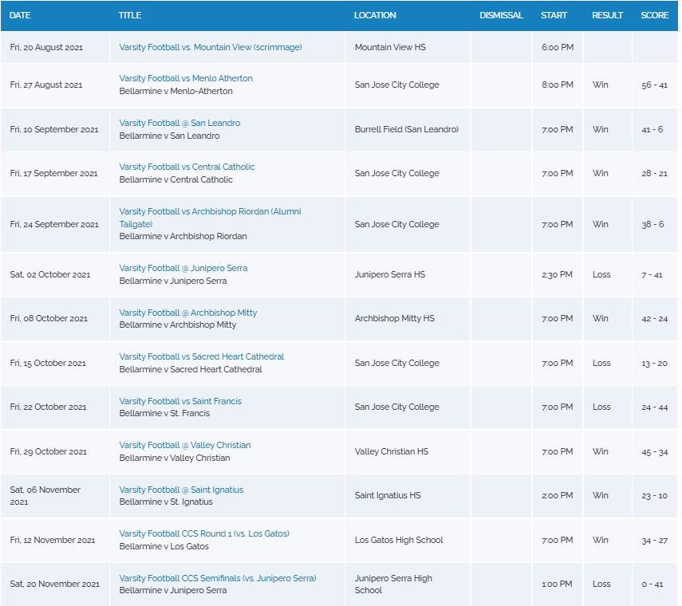Open Varsity Football CCS Round 1 link
The height and width of the screenshot is (606, 682).
click(204, 533)
